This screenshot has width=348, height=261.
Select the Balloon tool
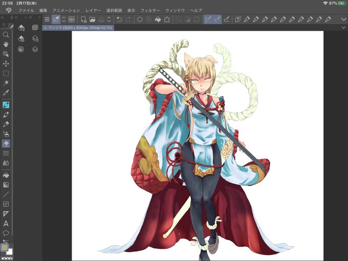[x=6, y=233]
